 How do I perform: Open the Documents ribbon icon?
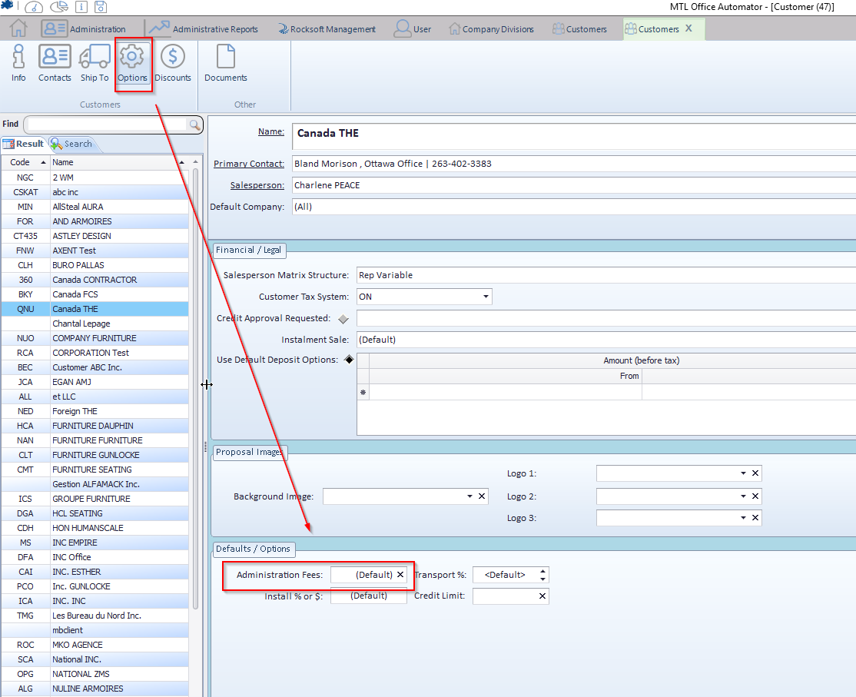225,62
